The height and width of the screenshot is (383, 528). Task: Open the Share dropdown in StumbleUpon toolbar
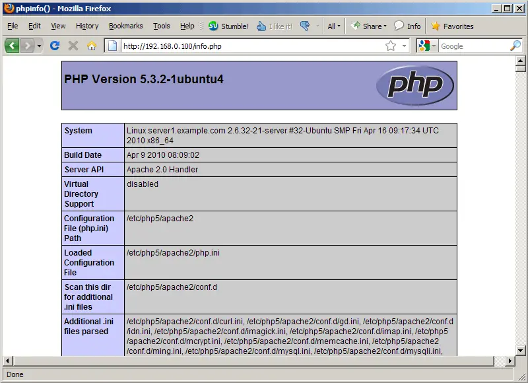click(x=368, y=26)
